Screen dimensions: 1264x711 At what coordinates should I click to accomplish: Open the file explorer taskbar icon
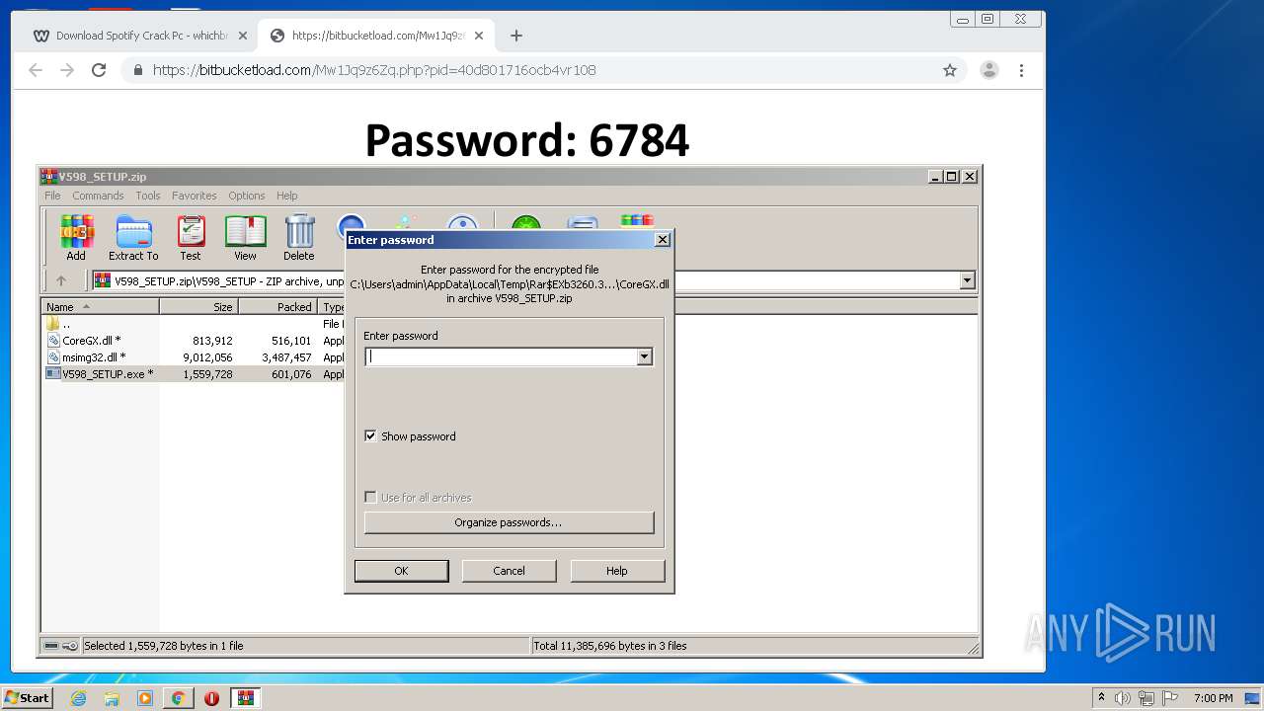(x=112, y=698)
